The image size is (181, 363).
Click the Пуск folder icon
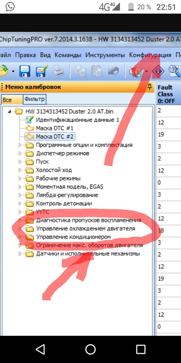click(x=30, y=162)
